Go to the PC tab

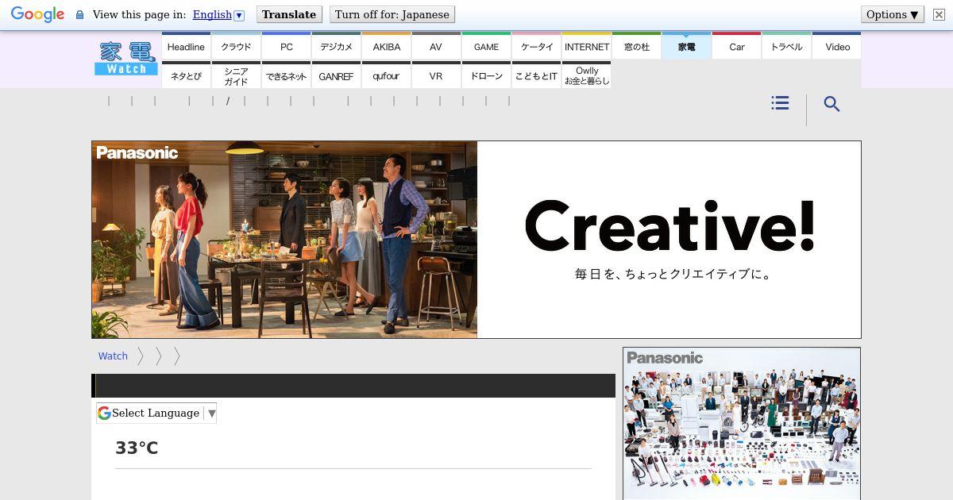[286, 46]
